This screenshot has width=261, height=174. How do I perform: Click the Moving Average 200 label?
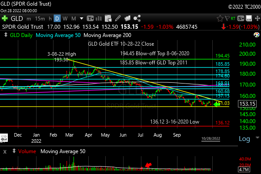pos(107,35)
